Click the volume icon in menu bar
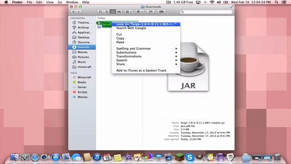The image size is (291, 164). [x=219, y=2]
